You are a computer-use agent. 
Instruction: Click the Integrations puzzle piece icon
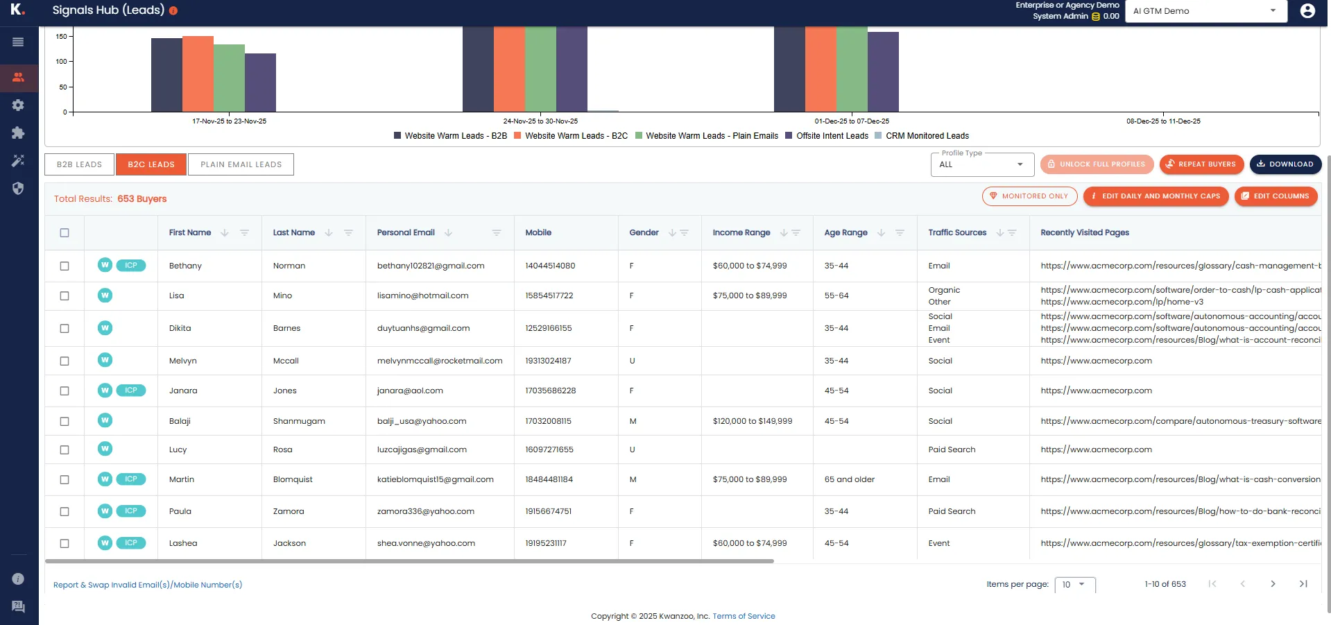[x=19, y=133]
